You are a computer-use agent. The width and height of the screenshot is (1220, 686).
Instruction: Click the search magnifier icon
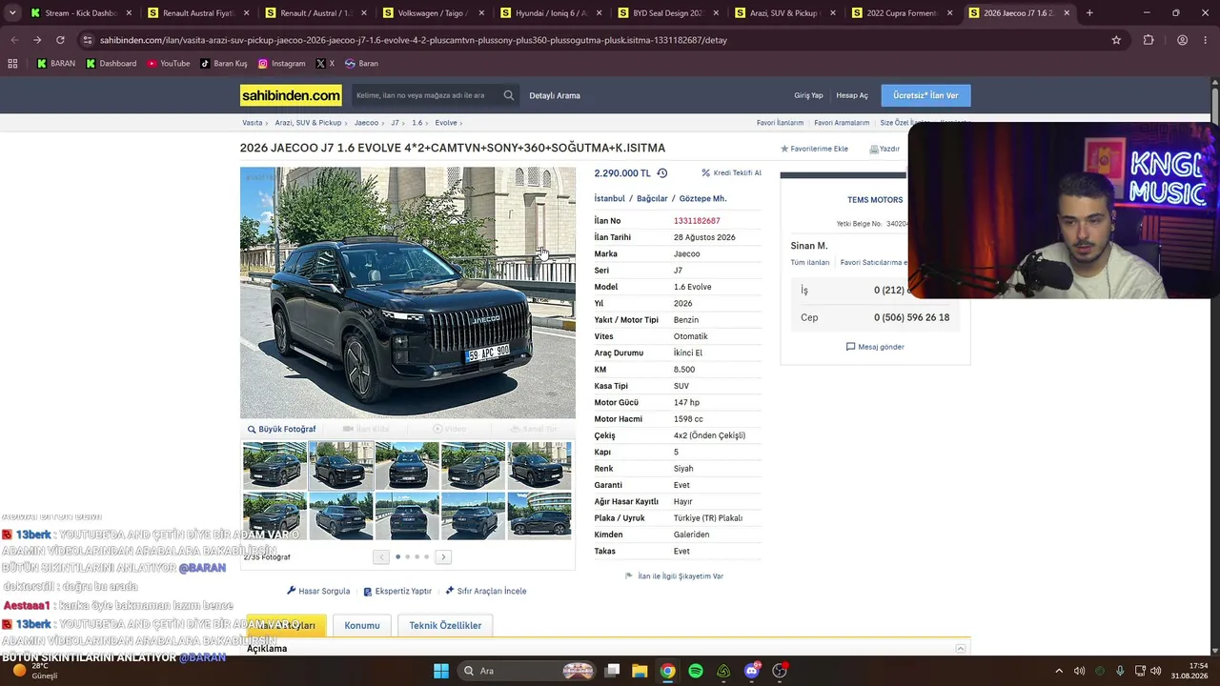(509, 95)
